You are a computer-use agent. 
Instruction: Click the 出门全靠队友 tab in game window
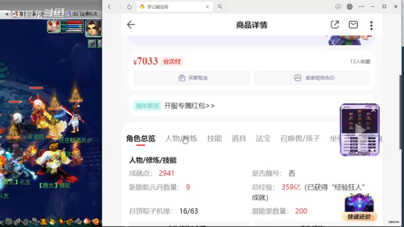point(82,14)
